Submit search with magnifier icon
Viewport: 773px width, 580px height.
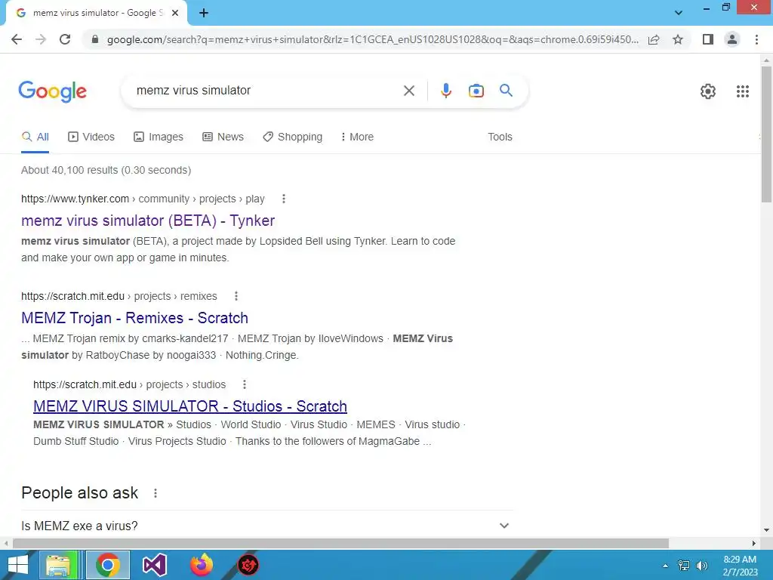coord(506,91)
